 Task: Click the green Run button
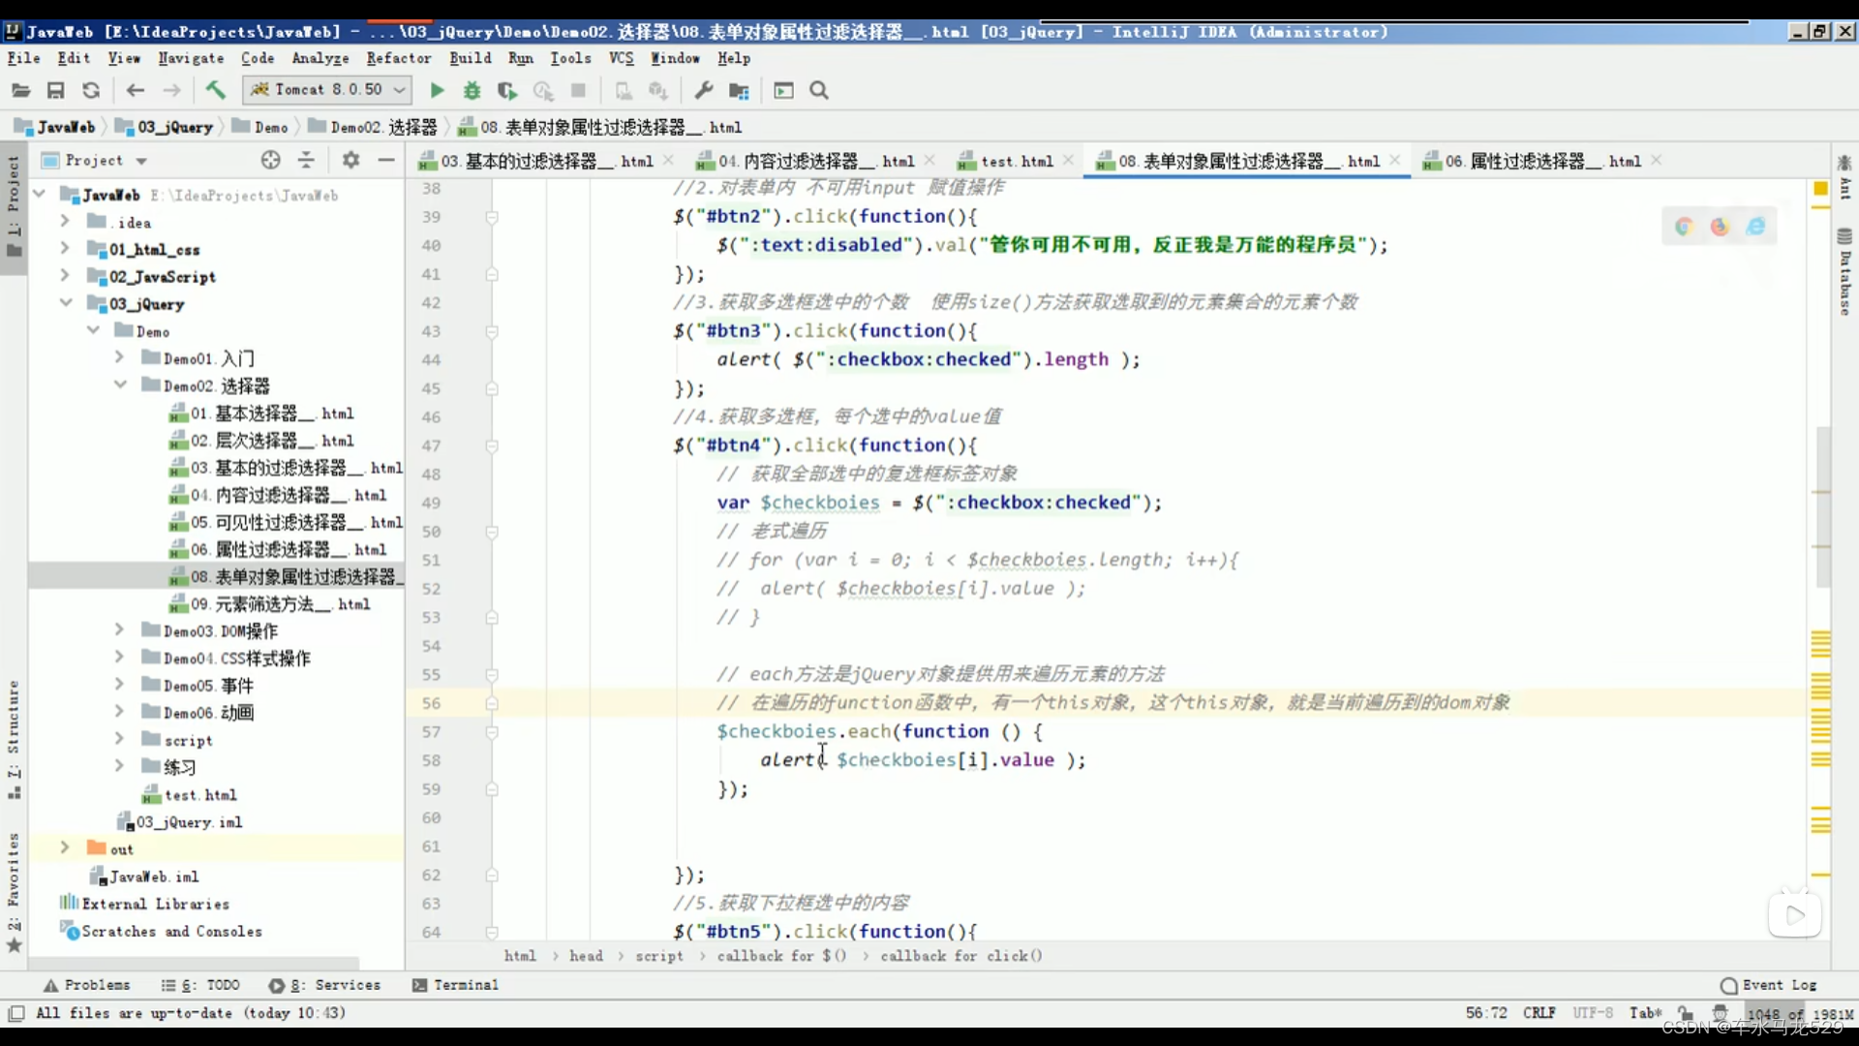tap(437, 90)
